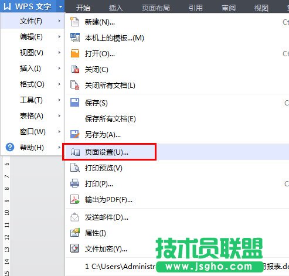This screenshot has width=289, height=276.
Task: Select the 窗口(W) menu entry
Action: 32,131
